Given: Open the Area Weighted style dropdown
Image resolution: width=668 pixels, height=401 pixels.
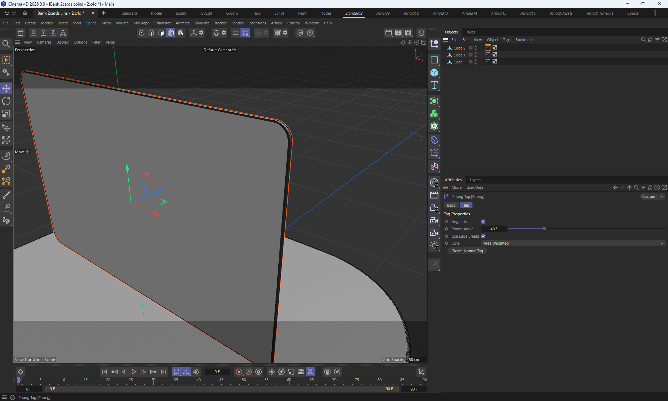Looking at the screenshot, I should click(573, 243).
